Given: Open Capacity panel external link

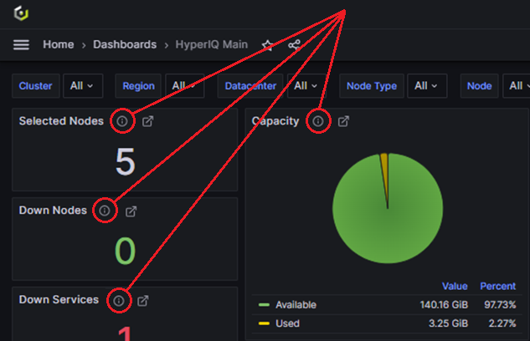Looking at the screenshot, I should pyautogui.click(x=343, y=121).
